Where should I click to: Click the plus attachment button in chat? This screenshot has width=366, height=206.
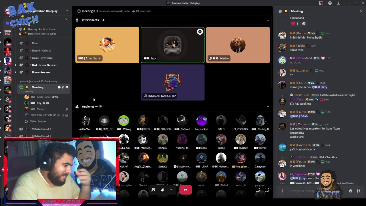click(x=282, y=191)
